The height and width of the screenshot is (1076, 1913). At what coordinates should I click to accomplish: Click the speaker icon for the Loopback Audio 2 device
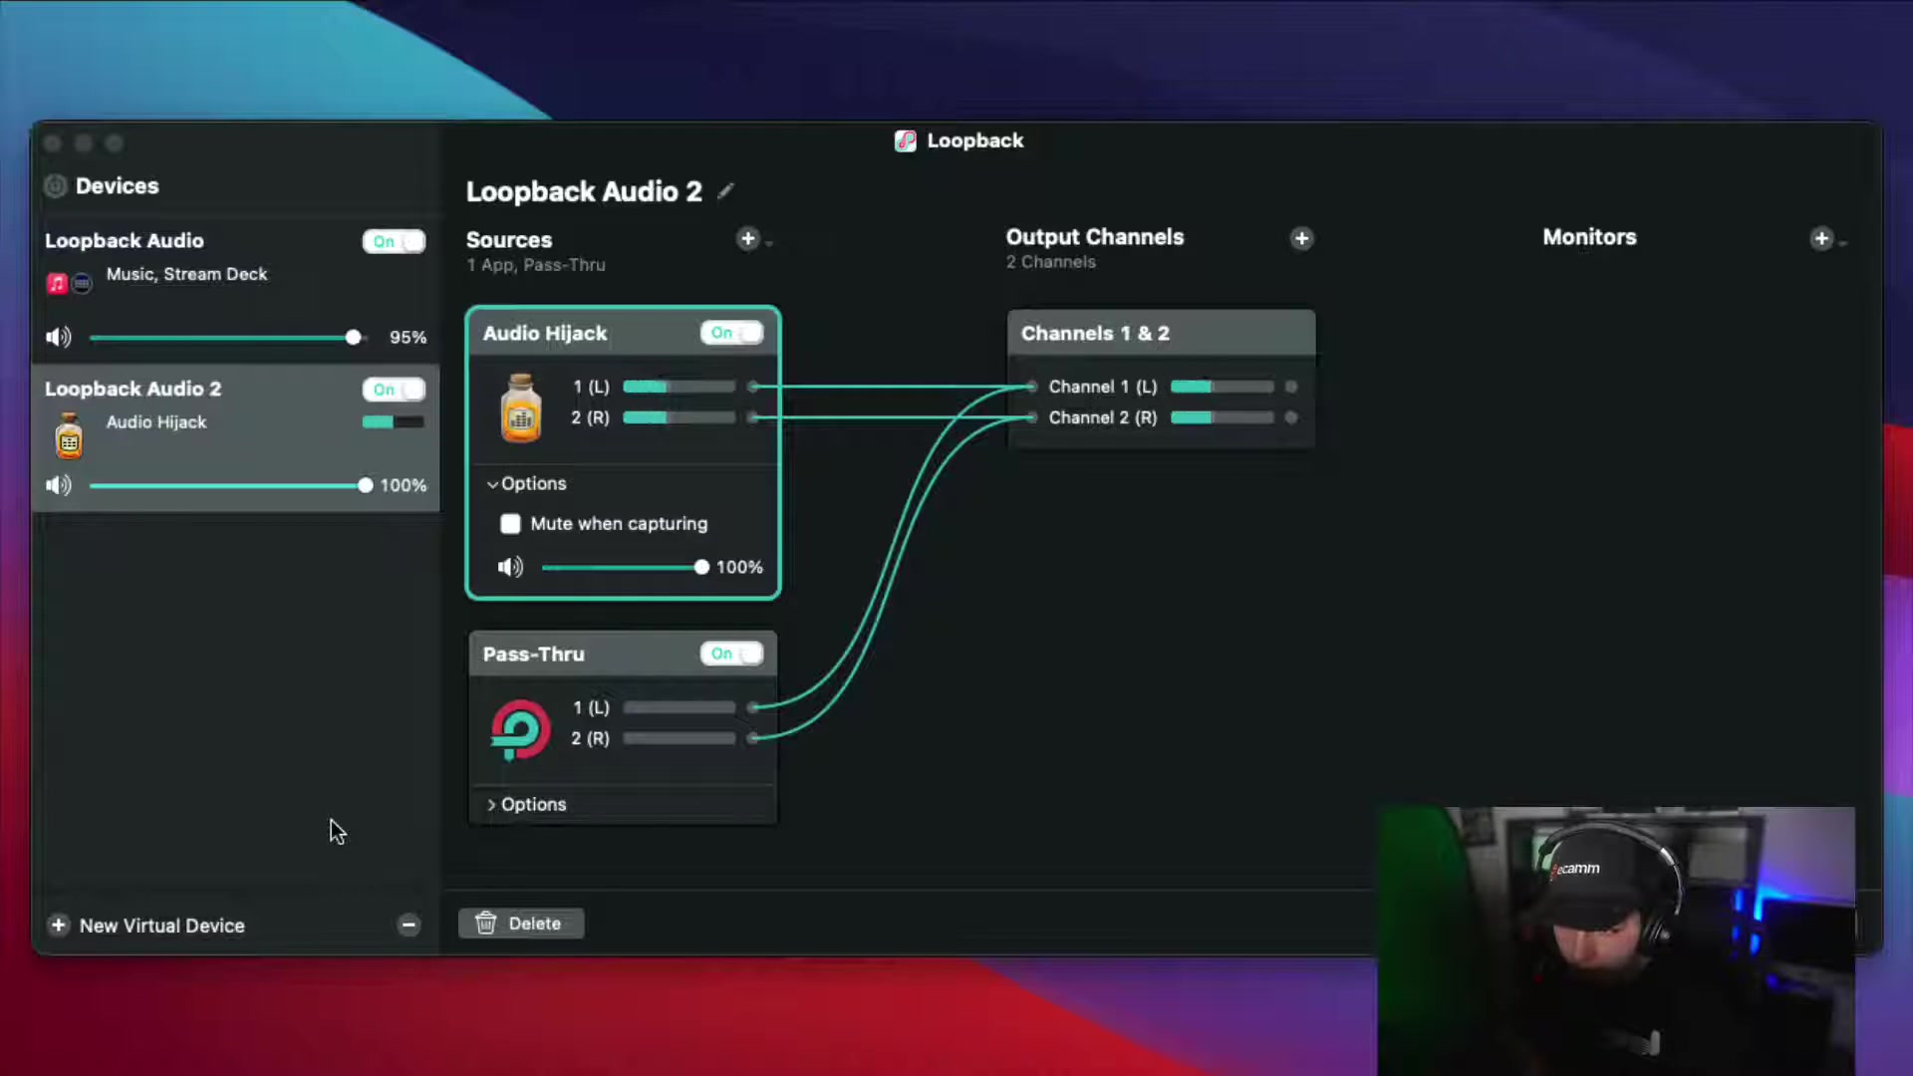(59, 485)
